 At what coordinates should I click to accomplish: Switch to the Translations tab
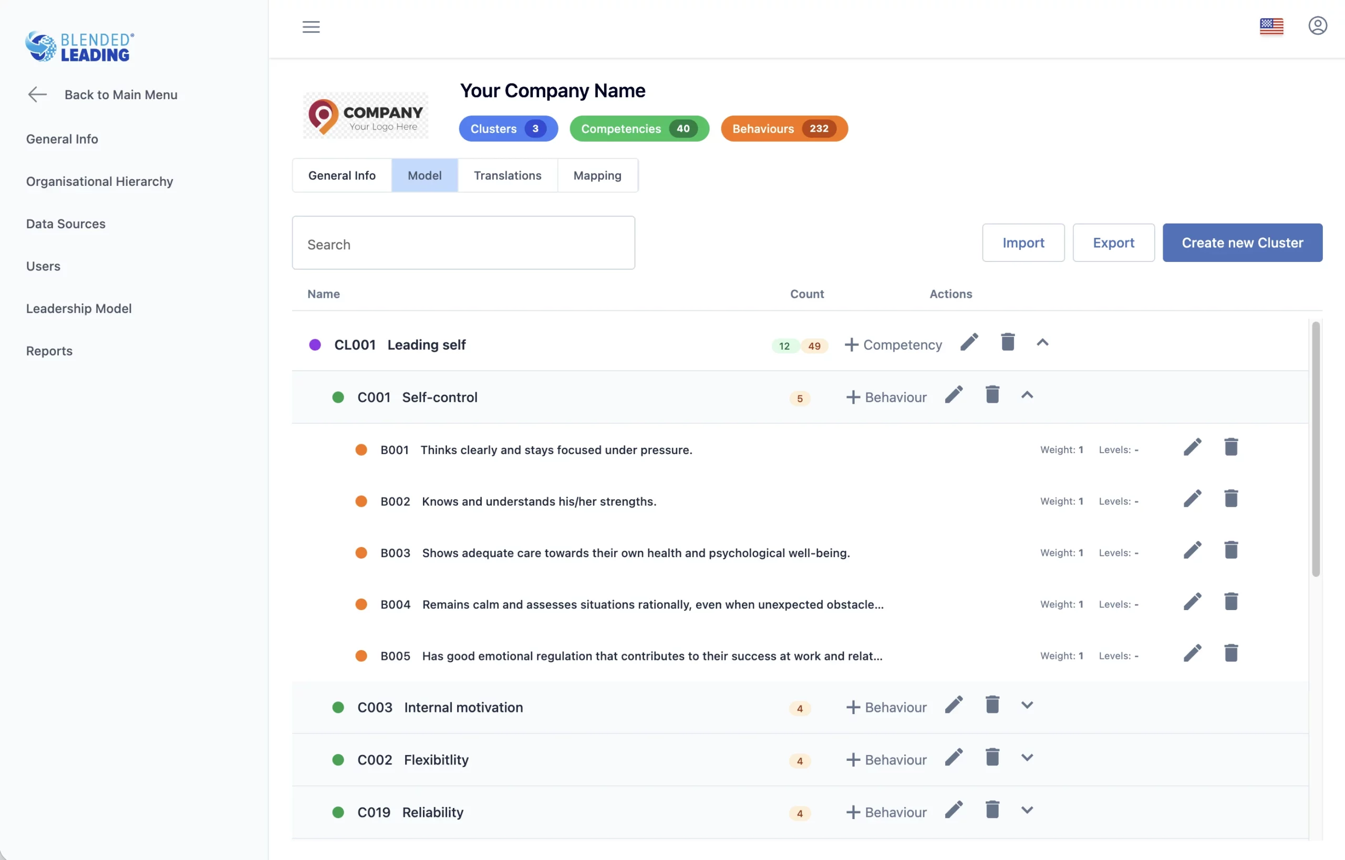click(507, 175)
